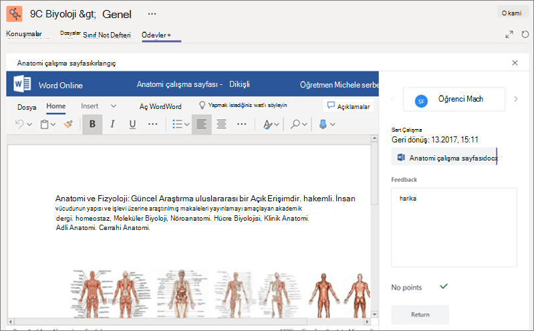Click the Öğretmen Michele name in header
534x331 pixels.
click(339, 84)
